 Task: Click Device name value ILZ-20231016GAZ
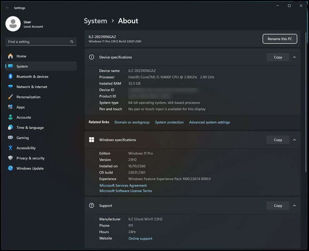click(142, 71)
